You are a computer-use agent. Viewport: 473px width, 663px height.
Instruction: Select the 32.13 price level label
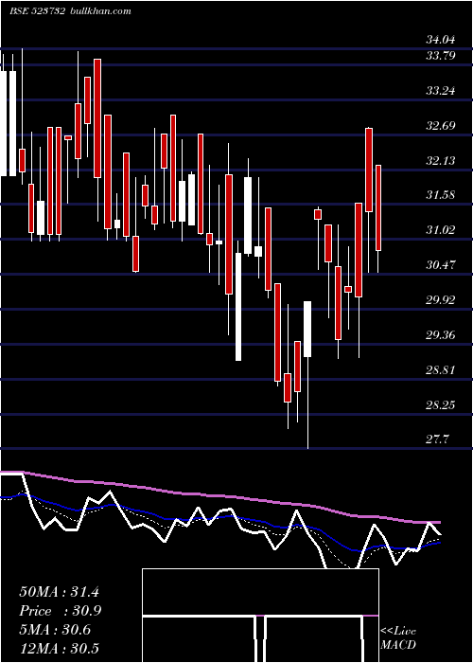tap(441, 161)
